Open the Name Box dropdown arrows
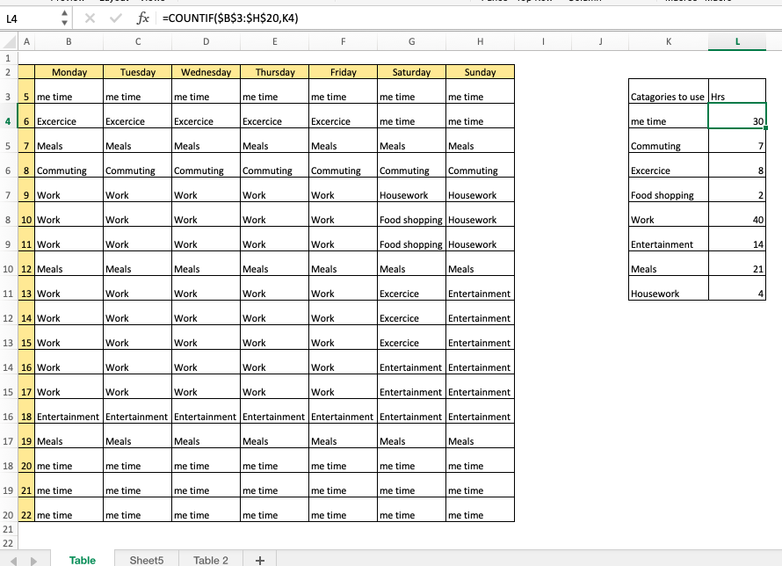 (x=64, y=18)
